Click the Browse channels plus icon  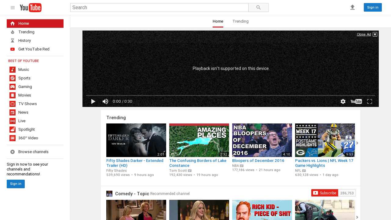click(13, 152)
